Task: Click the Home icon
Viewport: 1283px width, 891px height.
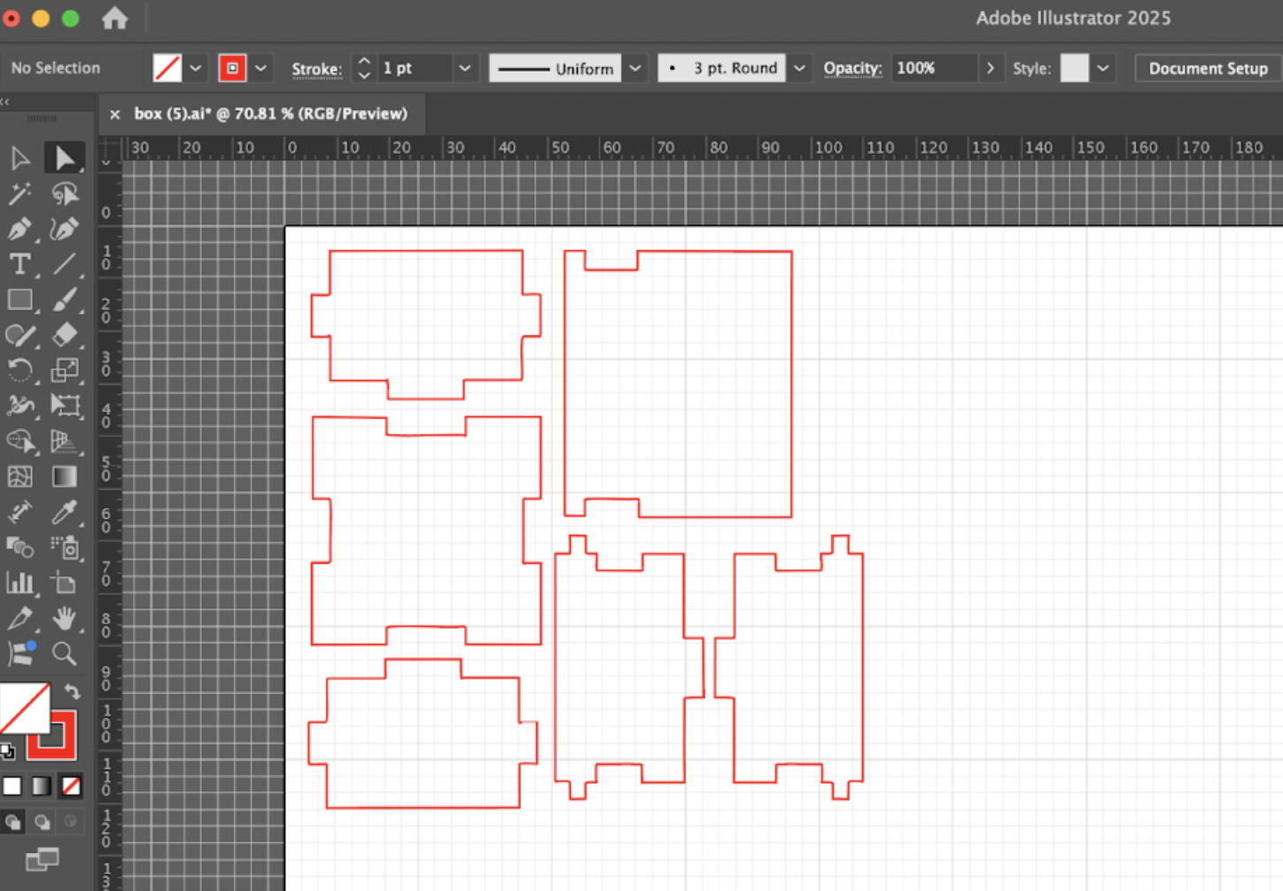Action: pyautogui.click(x=114, y=19)
